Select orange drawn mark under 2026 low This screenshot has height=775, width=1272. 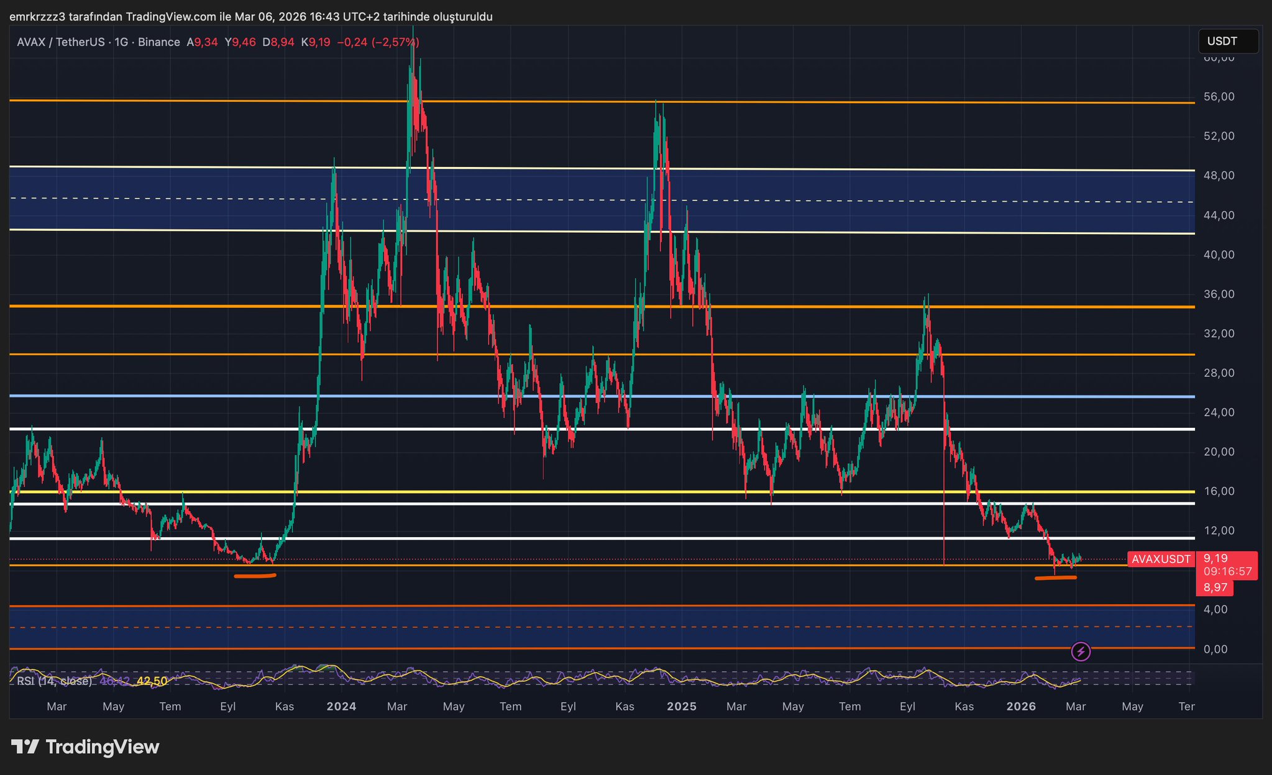click(1055, 578)
